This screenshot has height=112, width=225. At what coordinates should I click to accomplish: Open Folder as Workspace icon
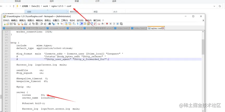(99, 24)
